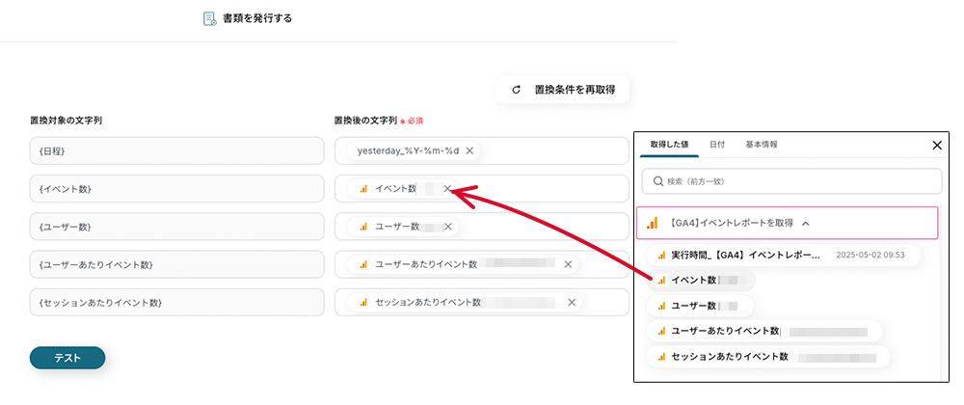Screen dimensions: 964x405
Task: Select the 取得した値 tab
Action: point(669,145)
